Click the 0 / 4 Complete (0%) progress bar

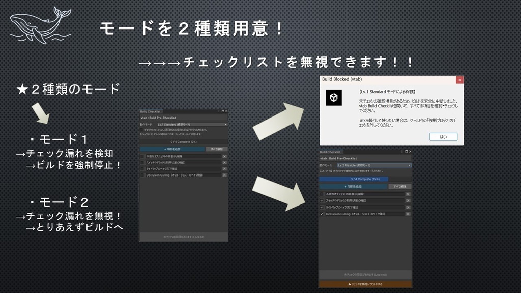click(184, 142)
